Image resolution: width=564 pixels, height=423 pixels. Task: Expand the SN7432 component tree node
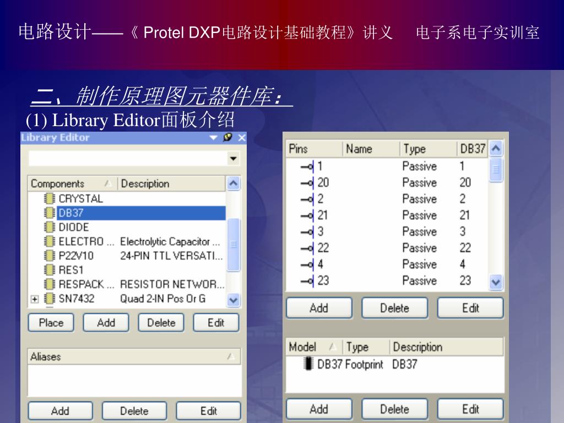(35, 299)
